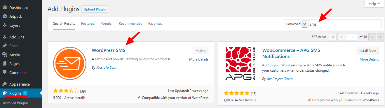Open the WordPress SMS orange envelope thumbnail
Image resolution: width=385 pixels, height=108 pixels.
(x=70, y=63)
